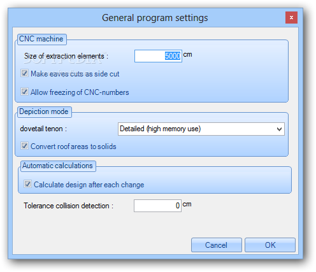Image resolution: width=316 pixels, height=272 pixels.
Task: Click the CNC machine group label
Action: [x=41, y=39]
